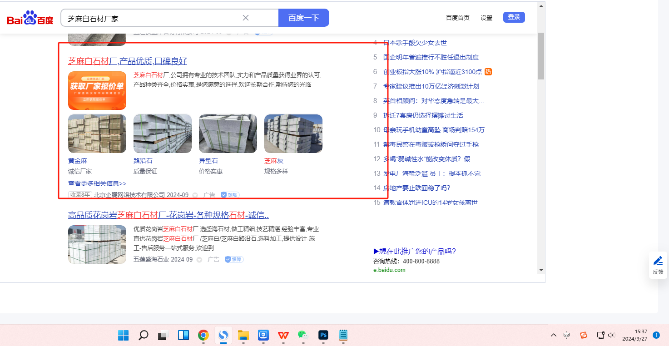Viewport: 669px width, 346px height.
Task: Open 百度首页 in the top navigation
Action: pyautogui.click(x=457, y=18)
